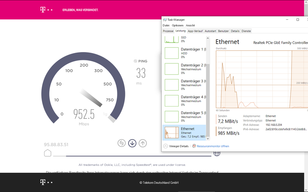Image resolution: width=308 pixels, height=192 pixels.
Task: Click the globe server icon
Action: [x=217, y=154]
